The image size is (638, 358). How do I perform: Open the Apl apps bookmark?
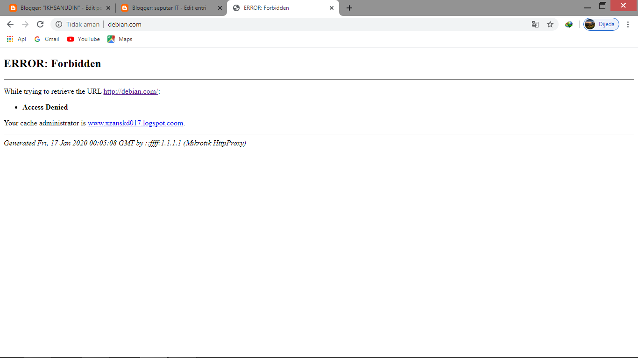pos(16,39)
